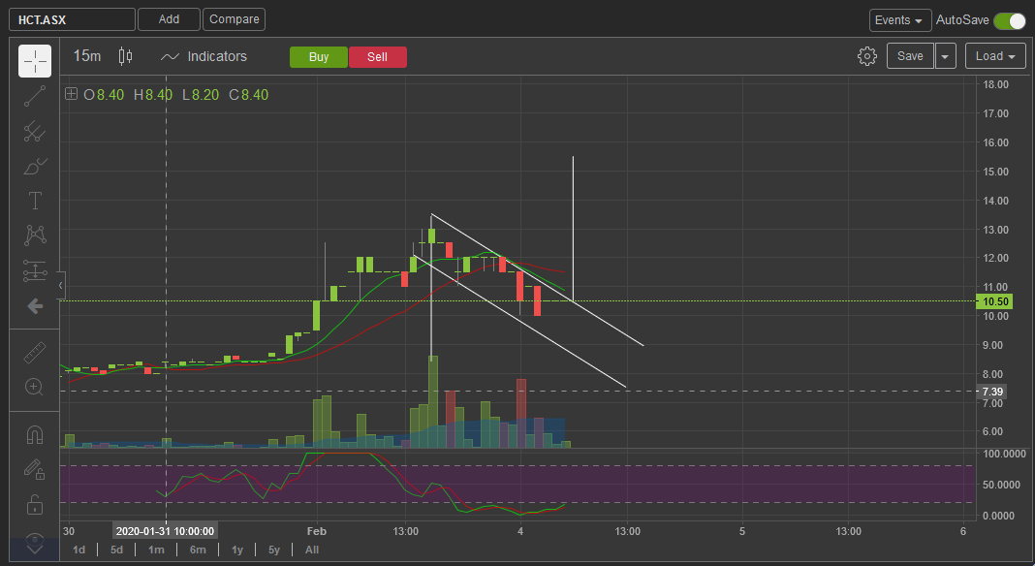
Task: Select the All time range
Action: click(311, 550)
